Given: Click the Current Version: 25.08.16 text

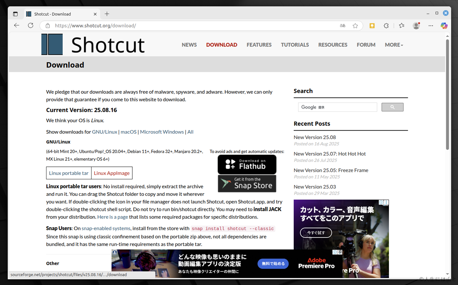Looking at the screenshot, I should pos(82,110).
